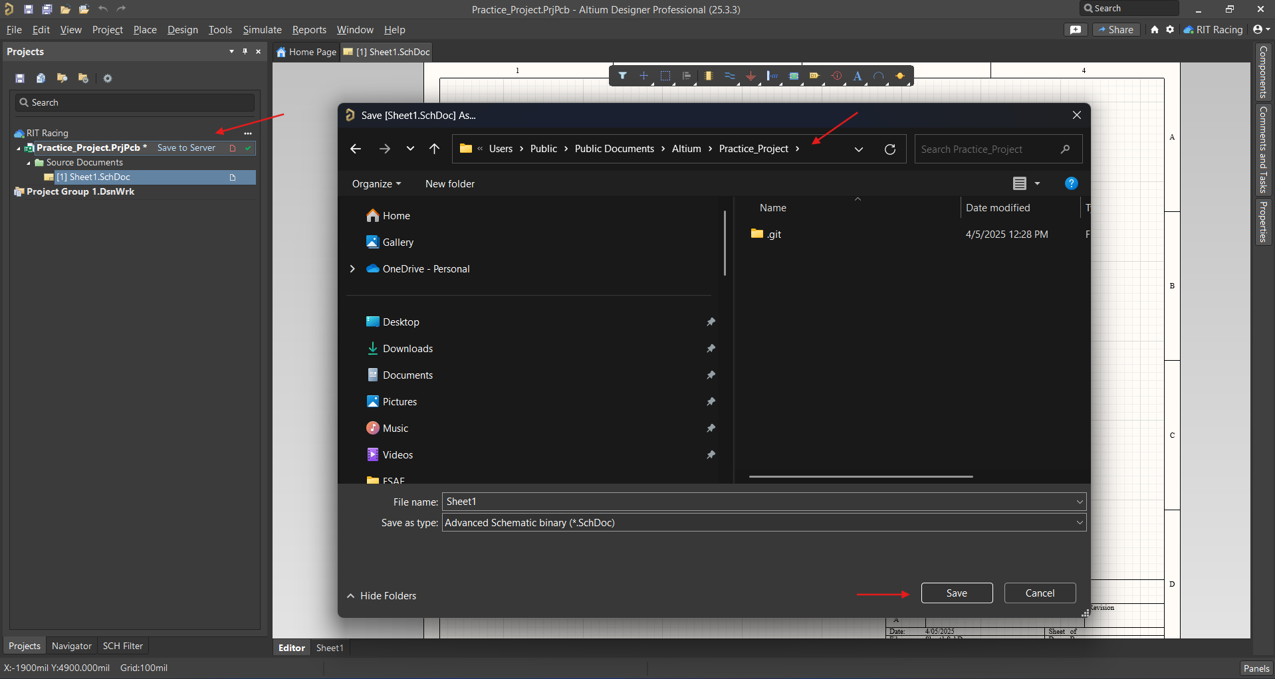
Task: Refresh the Practice_Project folder listing
Action: 890,149
